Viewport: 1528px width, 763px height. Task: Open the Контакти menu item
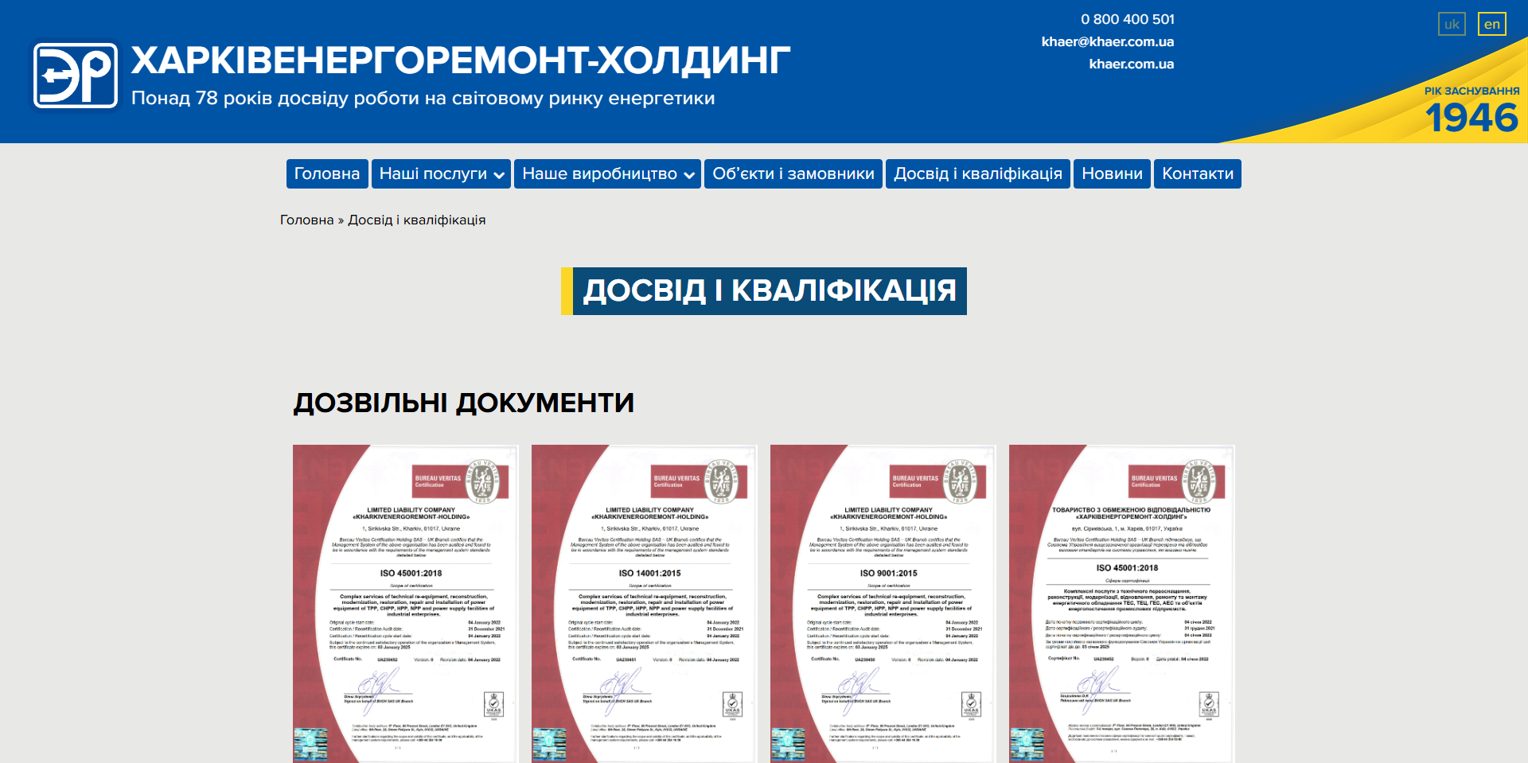point(1198,173)
